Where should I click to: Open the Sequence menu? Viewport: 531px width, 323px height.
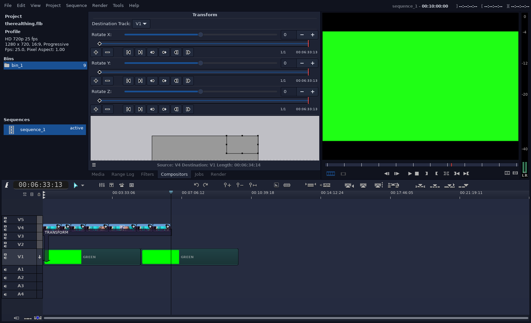(76, 5)
